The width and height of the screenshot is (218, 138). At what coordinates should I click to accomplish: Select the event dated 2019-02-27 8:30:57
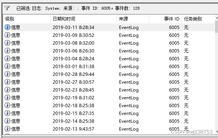(x=109, y=82)
